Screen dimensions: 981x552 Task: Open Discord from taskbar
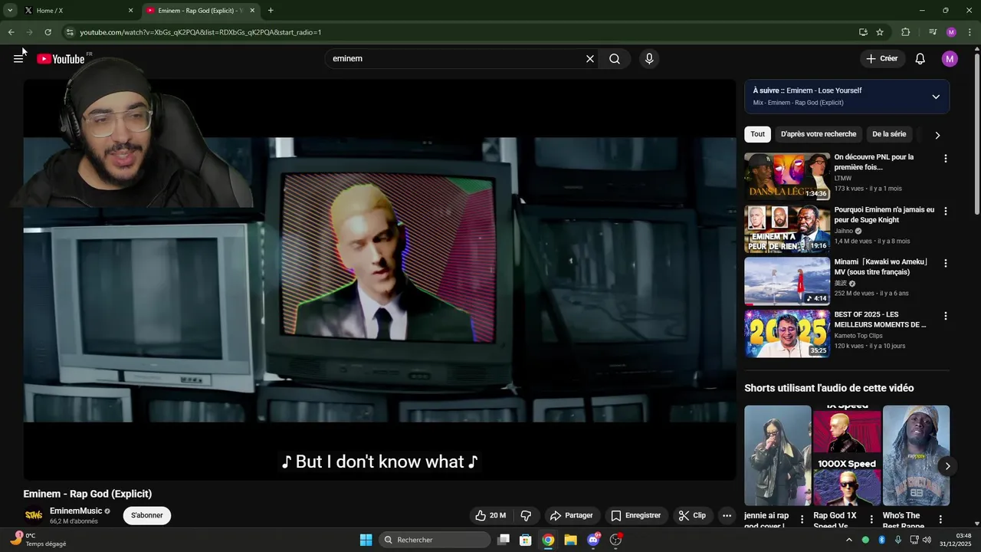pos(593,540)
